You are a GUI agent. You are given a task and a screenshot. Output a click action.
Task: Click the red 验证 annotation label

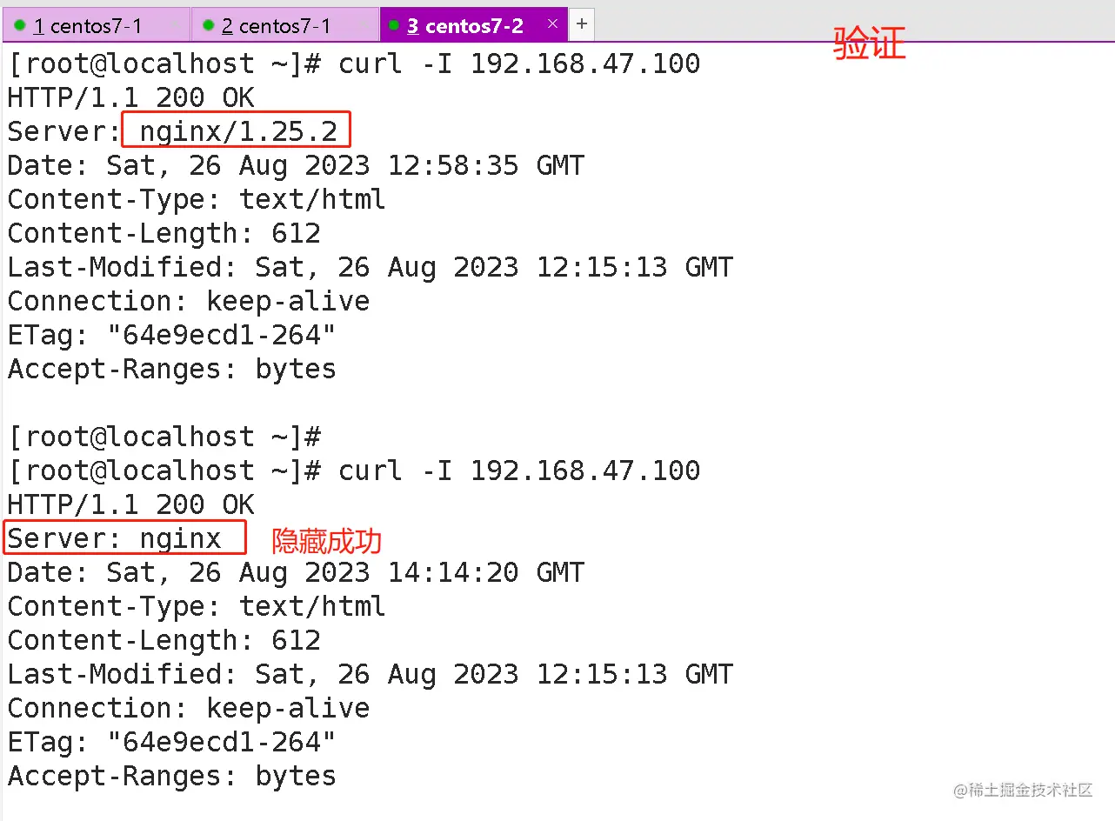pyautogui.click(x=869, y=43)
